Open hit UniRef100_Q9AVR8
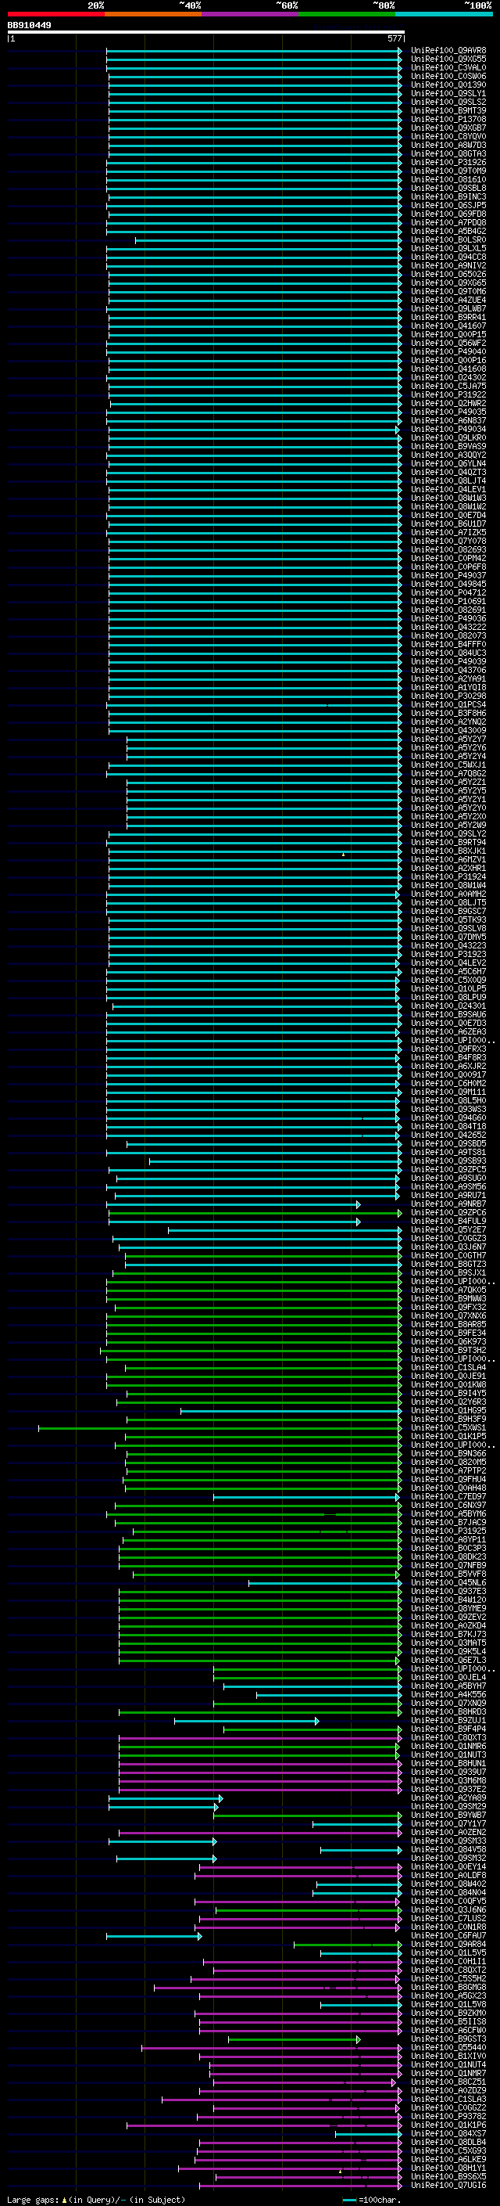This screenshot has height=2206, width=500. click(x=448, y=51)
